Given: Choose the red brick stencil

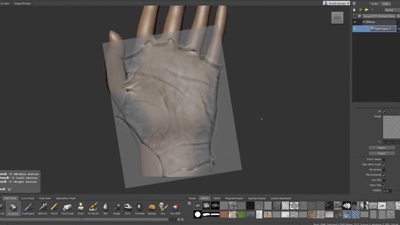Looking at the screenshot, I should pos(224,214).
